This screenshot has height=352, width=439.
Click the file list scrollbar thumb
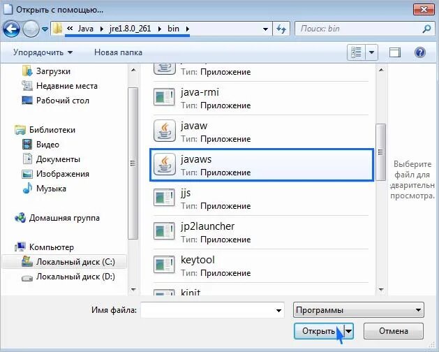tap(381, 152)
